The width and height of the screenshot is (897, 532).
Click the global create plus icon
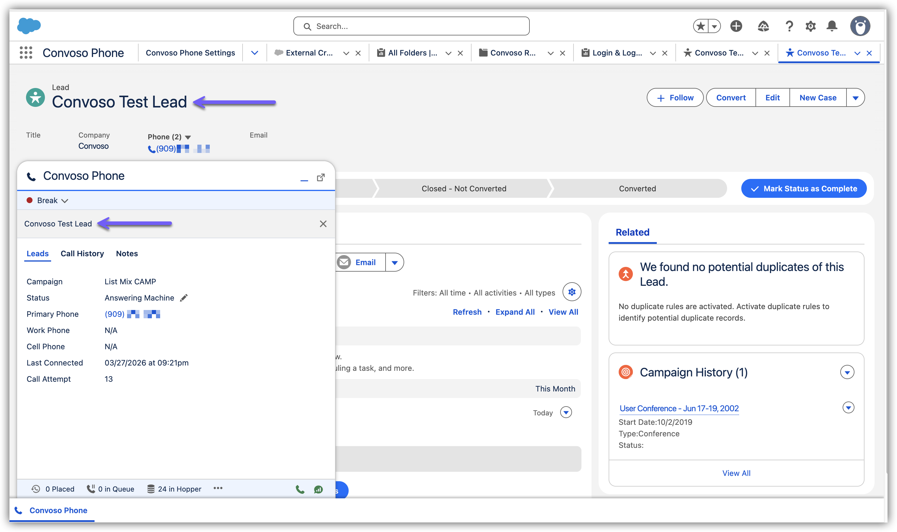coord(736,26)
